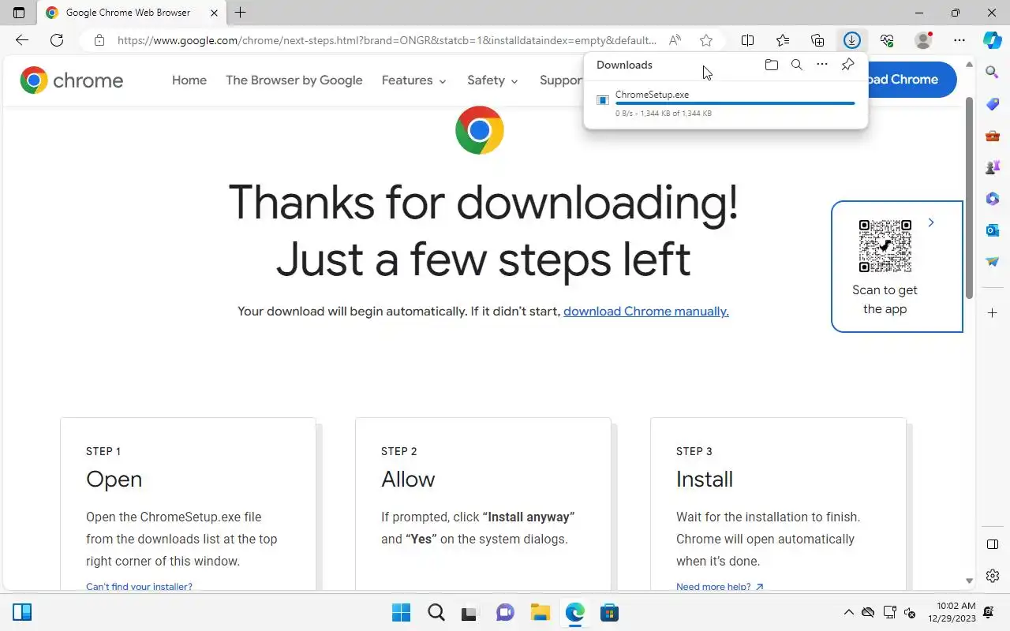Open sidebar Search icon
The height and width of the screenshot is (631, 1010).
click(993, 73)
